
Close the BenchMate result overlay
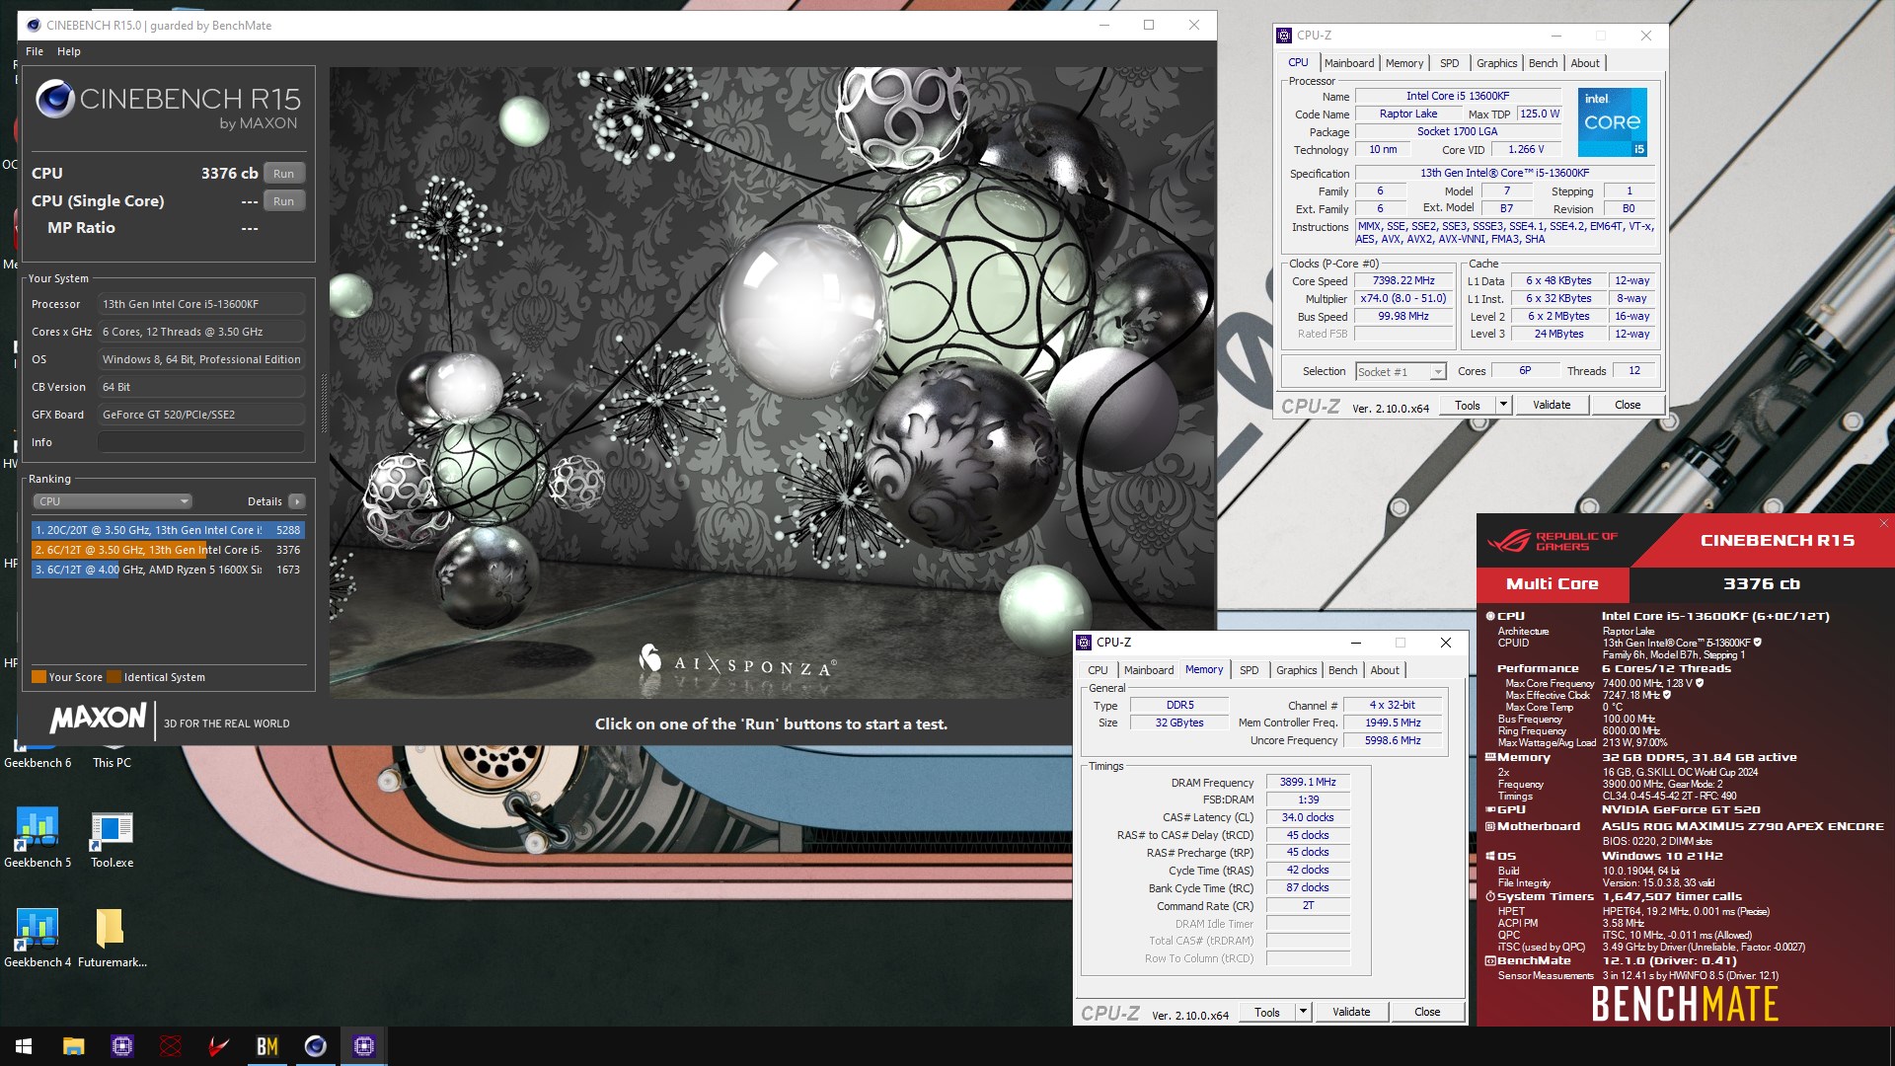[x=1883, y=524]
